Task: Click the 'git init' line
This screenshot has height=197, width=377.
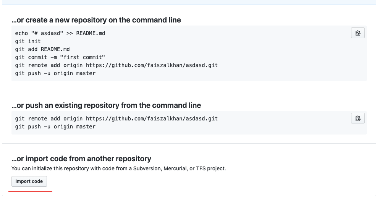Action: tap(28, 41)
